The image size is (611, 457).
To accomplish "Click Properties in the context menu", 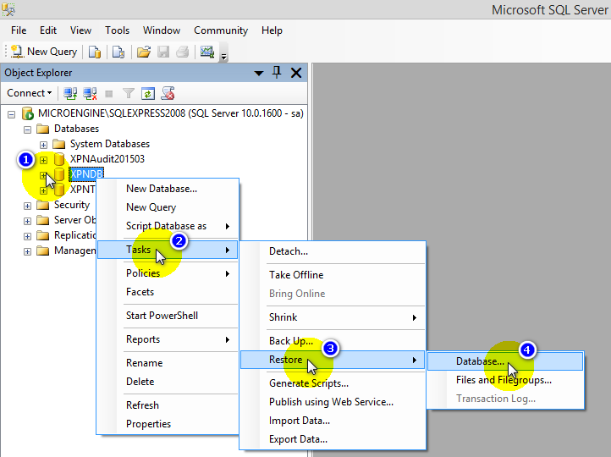I will tap(148, 424).
